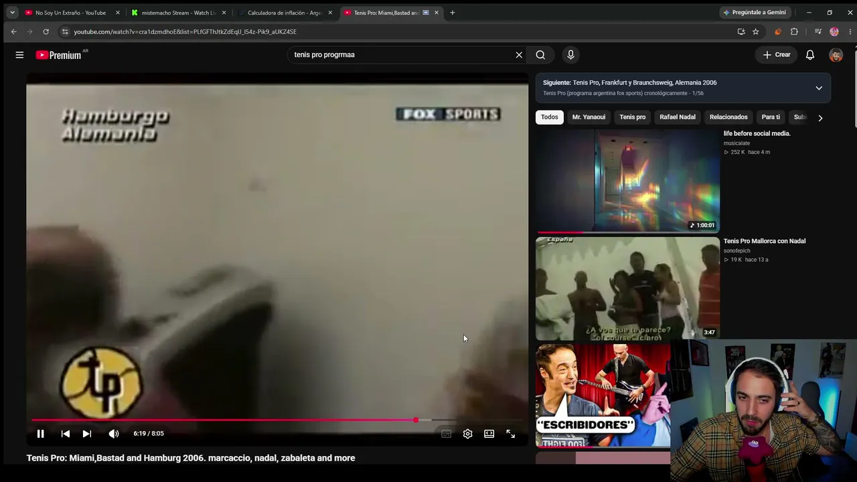
Task: Start voice search with microphone
Action: pos(570,55)
